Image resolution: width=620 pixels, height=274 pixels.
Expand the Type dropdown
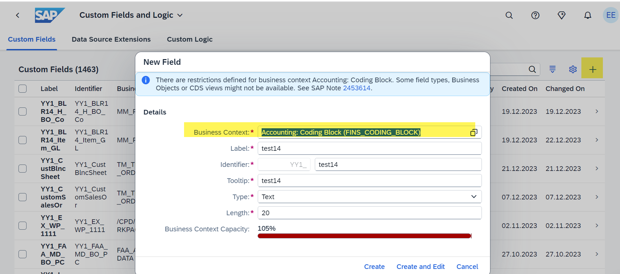pyautogui.click(x=474, y=197)
